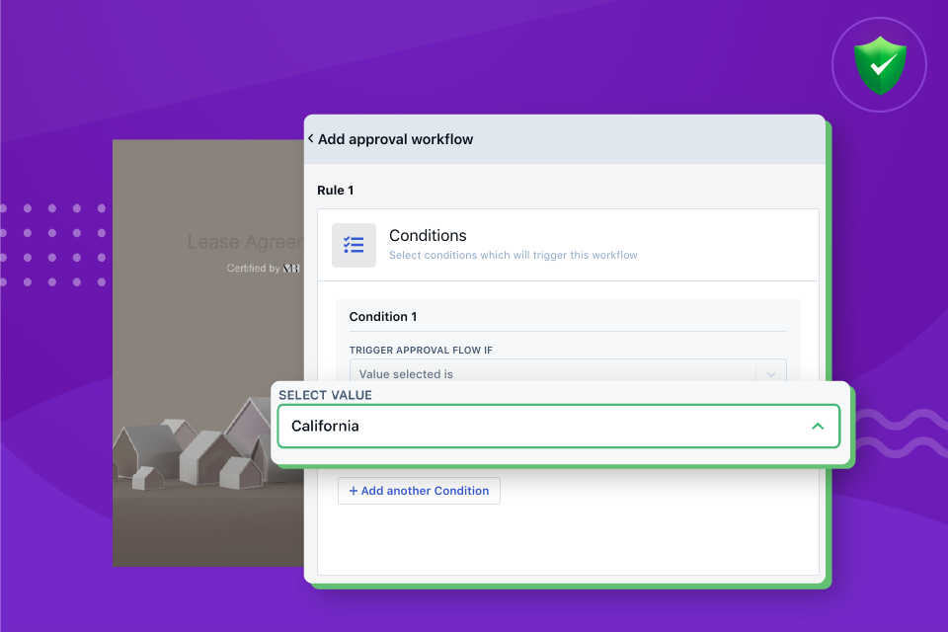Open the Value selected is dropdown
949x632 pixels.
pyautogui.click(x=568, y=370)
